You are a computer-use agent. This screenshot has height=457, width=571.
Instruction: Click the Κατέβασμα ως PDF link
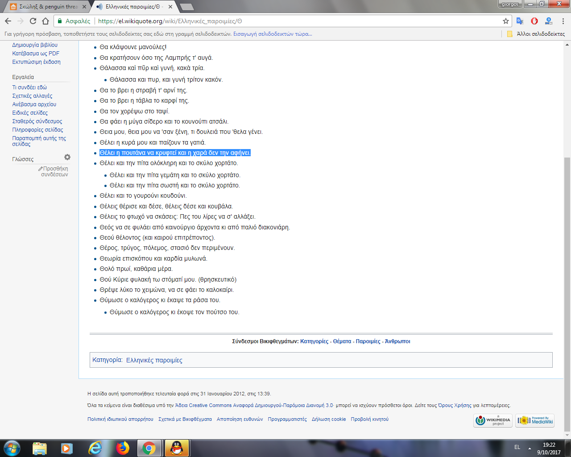(x=36, y=54)
